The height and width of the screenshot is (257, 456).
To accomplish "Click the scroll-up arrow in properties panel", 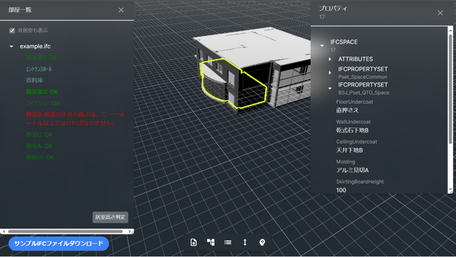I will [451, 30].
